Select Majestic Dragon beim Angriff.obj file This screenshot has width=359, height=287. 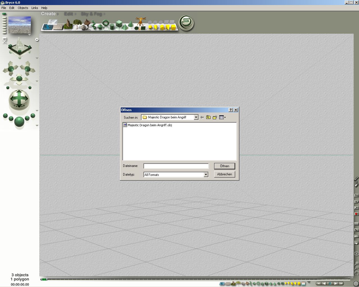pyautogui.click(x=148, y=125)
